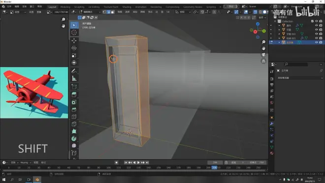Select the Loop Cut tool

(x=74, y=117)
